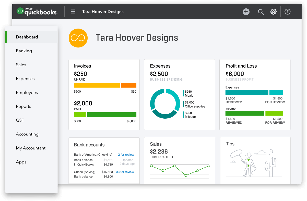Click the '2 for review' link
The height and width of the screenshot is (201, 307).
tap(126, 155)
